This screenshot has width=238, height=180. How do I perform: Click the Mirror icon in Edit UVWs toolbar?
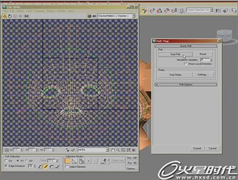(27, 16)
